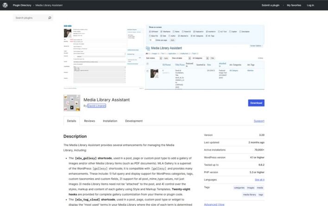The height and width of the screenshot is (206, 328).
Task: Click the 70,000+ active installations value
Action: click(259, 150)
